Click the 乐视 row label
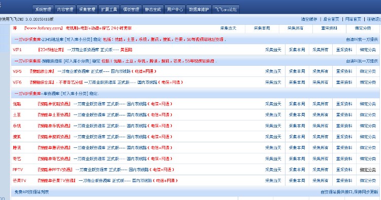The width and height of the screenshot is (381, 200). (x=17, y=126)
